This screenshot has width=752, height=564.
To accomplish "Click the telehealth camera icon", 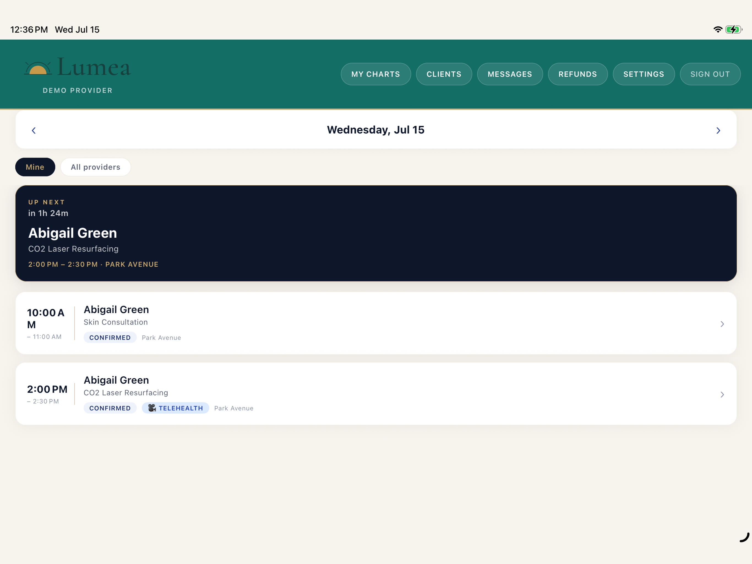I will (x=152, y=408).
